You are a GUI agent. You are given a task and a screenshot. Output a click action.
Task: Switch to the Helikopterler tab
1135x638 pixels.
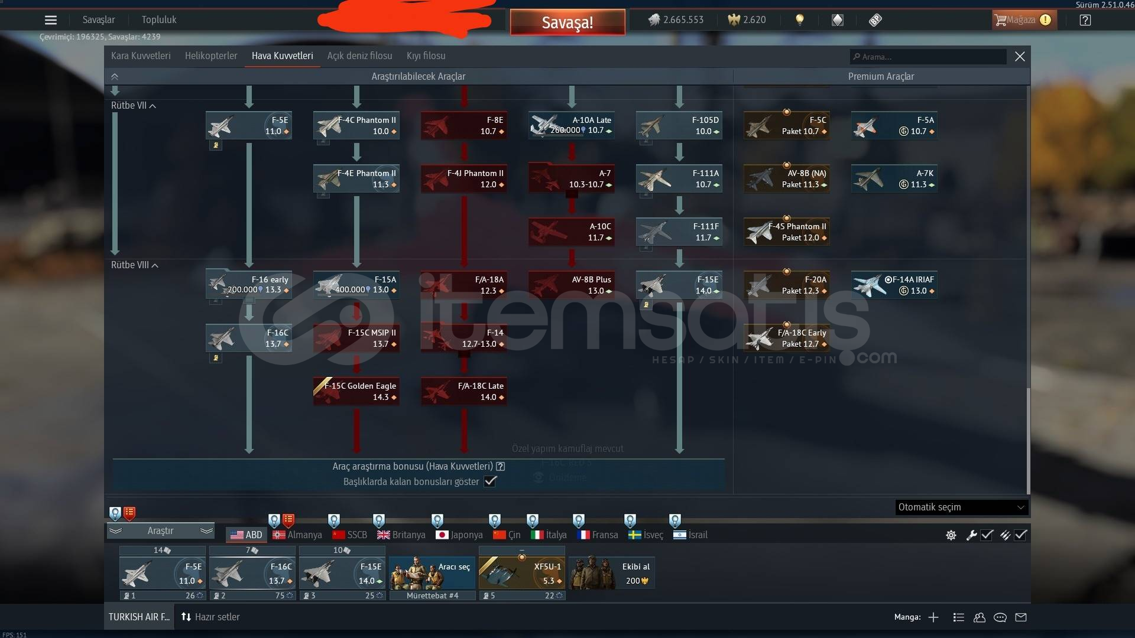coord(211,56)
